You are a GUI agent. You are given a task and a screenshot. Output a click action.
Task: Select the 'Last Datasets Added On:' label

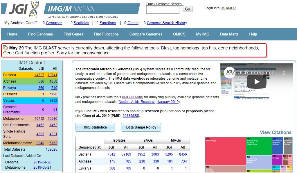(x=23, y=156)
